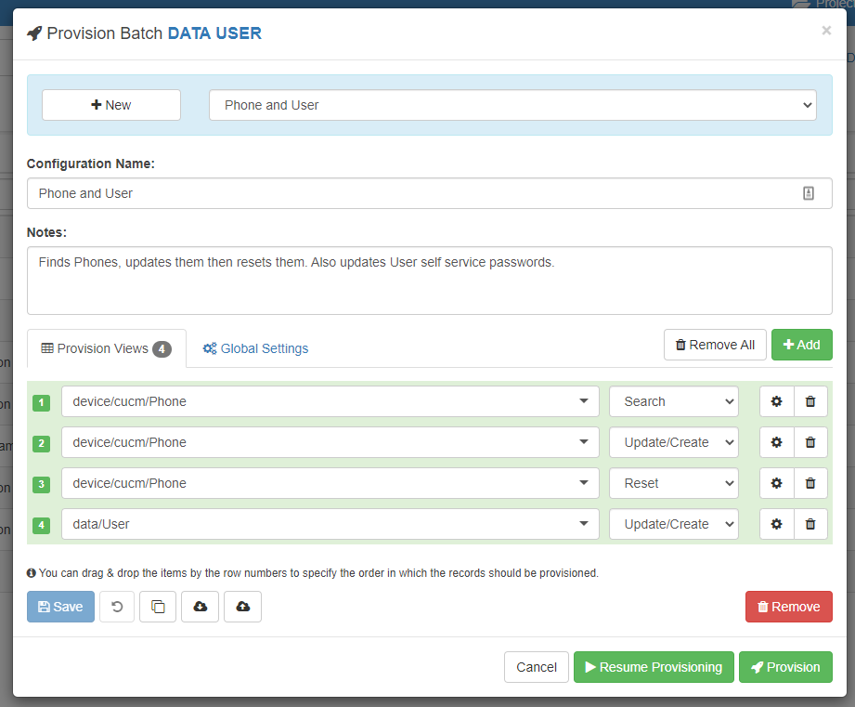Click the Resume Provisioning button
Screen dimensions: 855x707
point(654,667)
